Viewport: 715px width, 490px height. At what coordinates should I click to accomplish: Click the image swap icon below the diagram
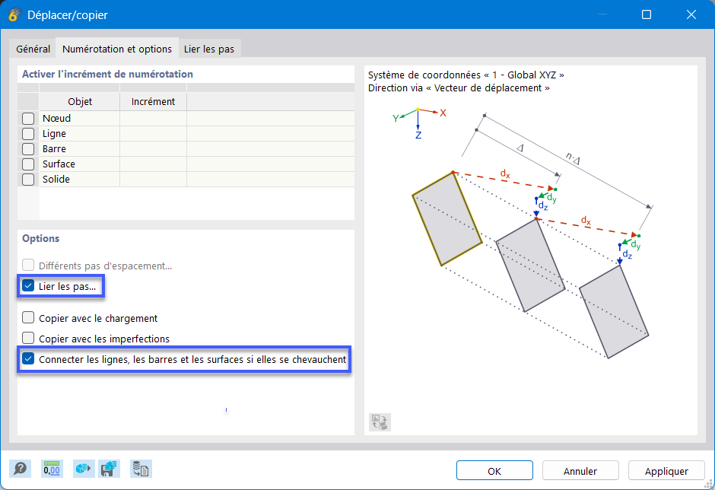pyautogui.click(x=380, y=422)
